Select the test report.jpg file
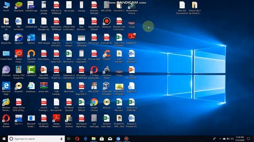The image size is (254, 142). click(94, 121)
